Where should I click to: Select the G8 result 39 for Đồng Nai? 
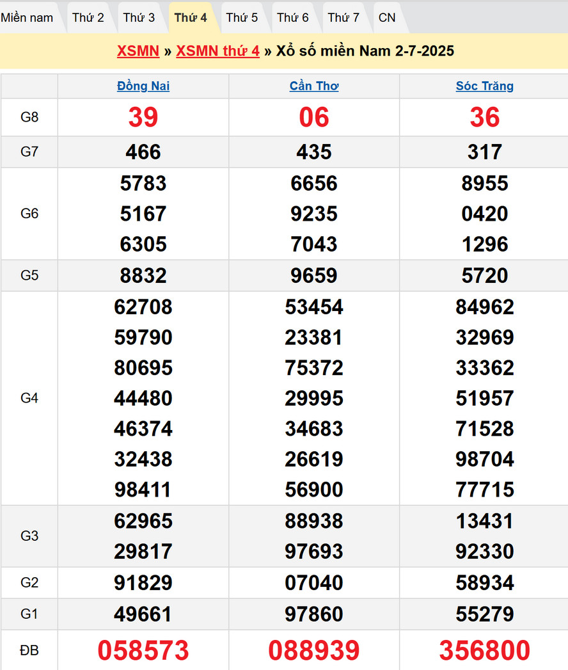click(x=143, y=117)
